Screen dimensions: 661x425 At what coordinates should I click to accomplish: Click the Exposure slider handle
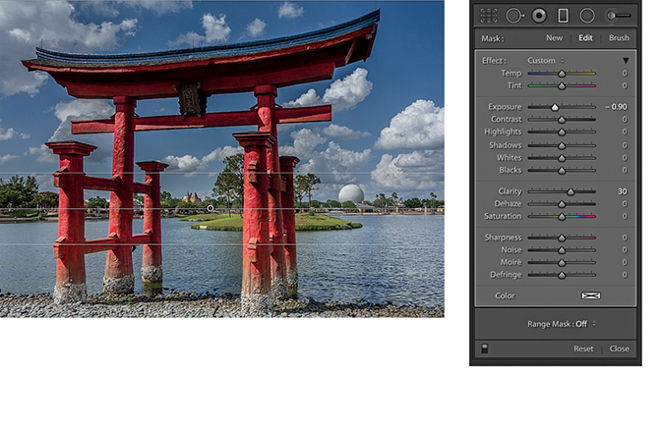coord(555,106)
